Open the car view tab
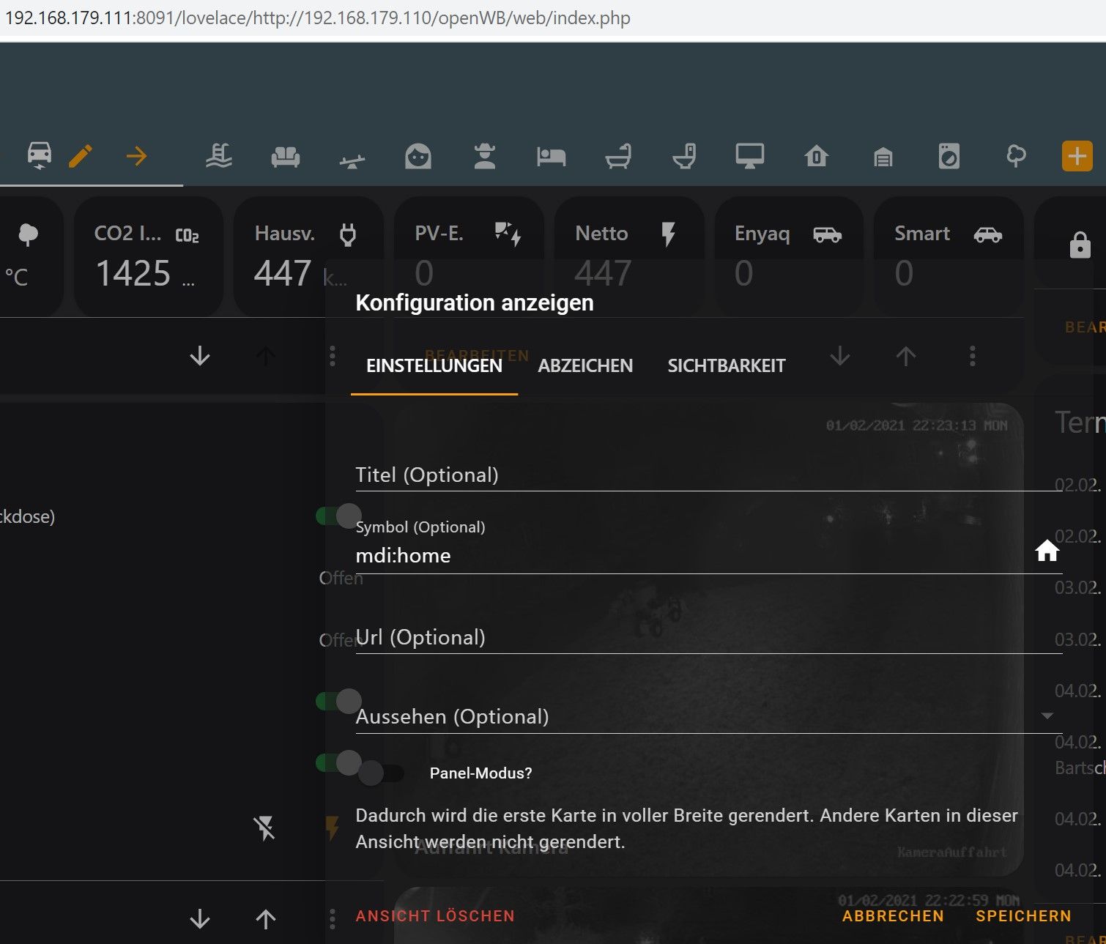This screenshot has height=944, width=1106. [x=40, y=155]
